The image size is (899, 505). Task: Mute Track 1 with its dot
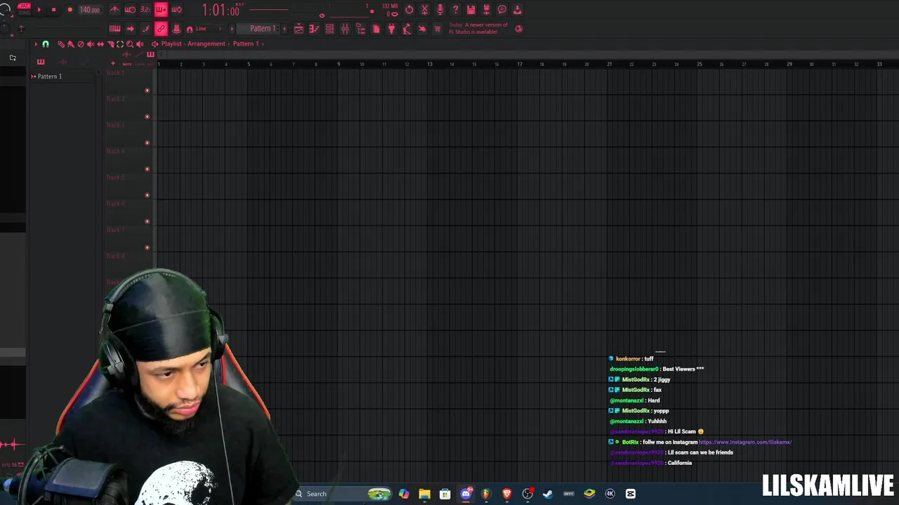[147, 90]
